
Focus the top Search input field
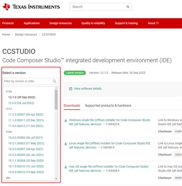click(x=101, y=7)
